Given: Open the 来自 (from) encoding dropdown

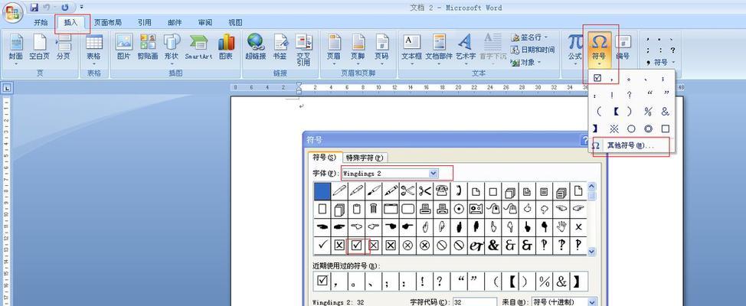Looking at the screenshot, I should click(x=592, y=302).
